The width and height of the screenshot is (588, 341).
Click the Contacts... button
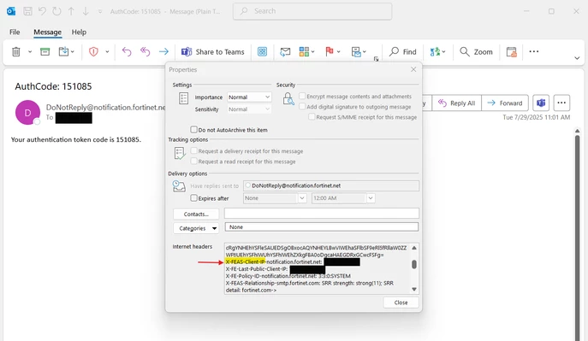196,214
